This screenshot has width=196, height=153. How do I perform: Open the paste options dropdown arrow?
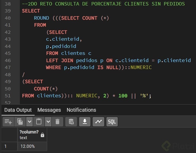click(48, 122)
